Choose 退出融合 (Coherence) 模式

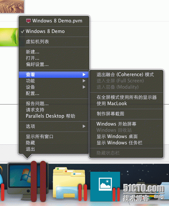pos(126,74)
